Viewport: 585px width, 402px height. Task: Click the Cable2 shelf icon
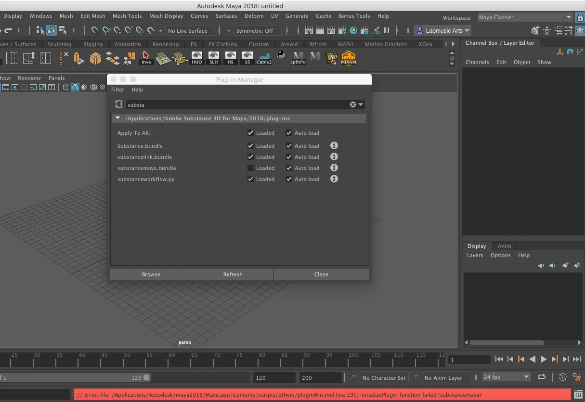click(264, 58)
